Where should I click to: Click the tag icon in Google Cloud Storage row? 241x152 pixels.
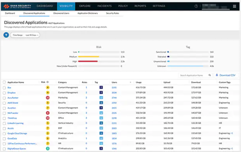coord(101,133)
